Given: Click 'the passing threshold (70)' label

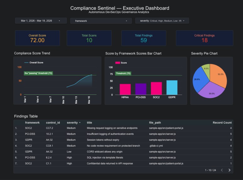Looking at the screenshot, I should [38, 73].
